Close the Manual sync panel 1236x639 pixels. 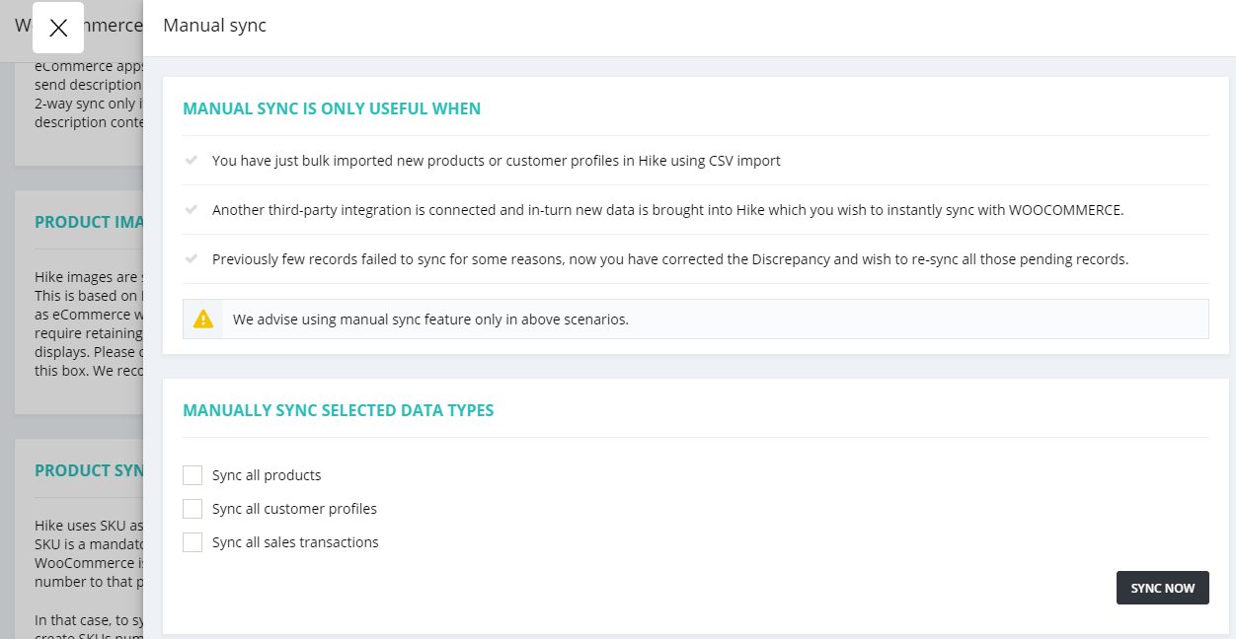[x=58, y=28]
